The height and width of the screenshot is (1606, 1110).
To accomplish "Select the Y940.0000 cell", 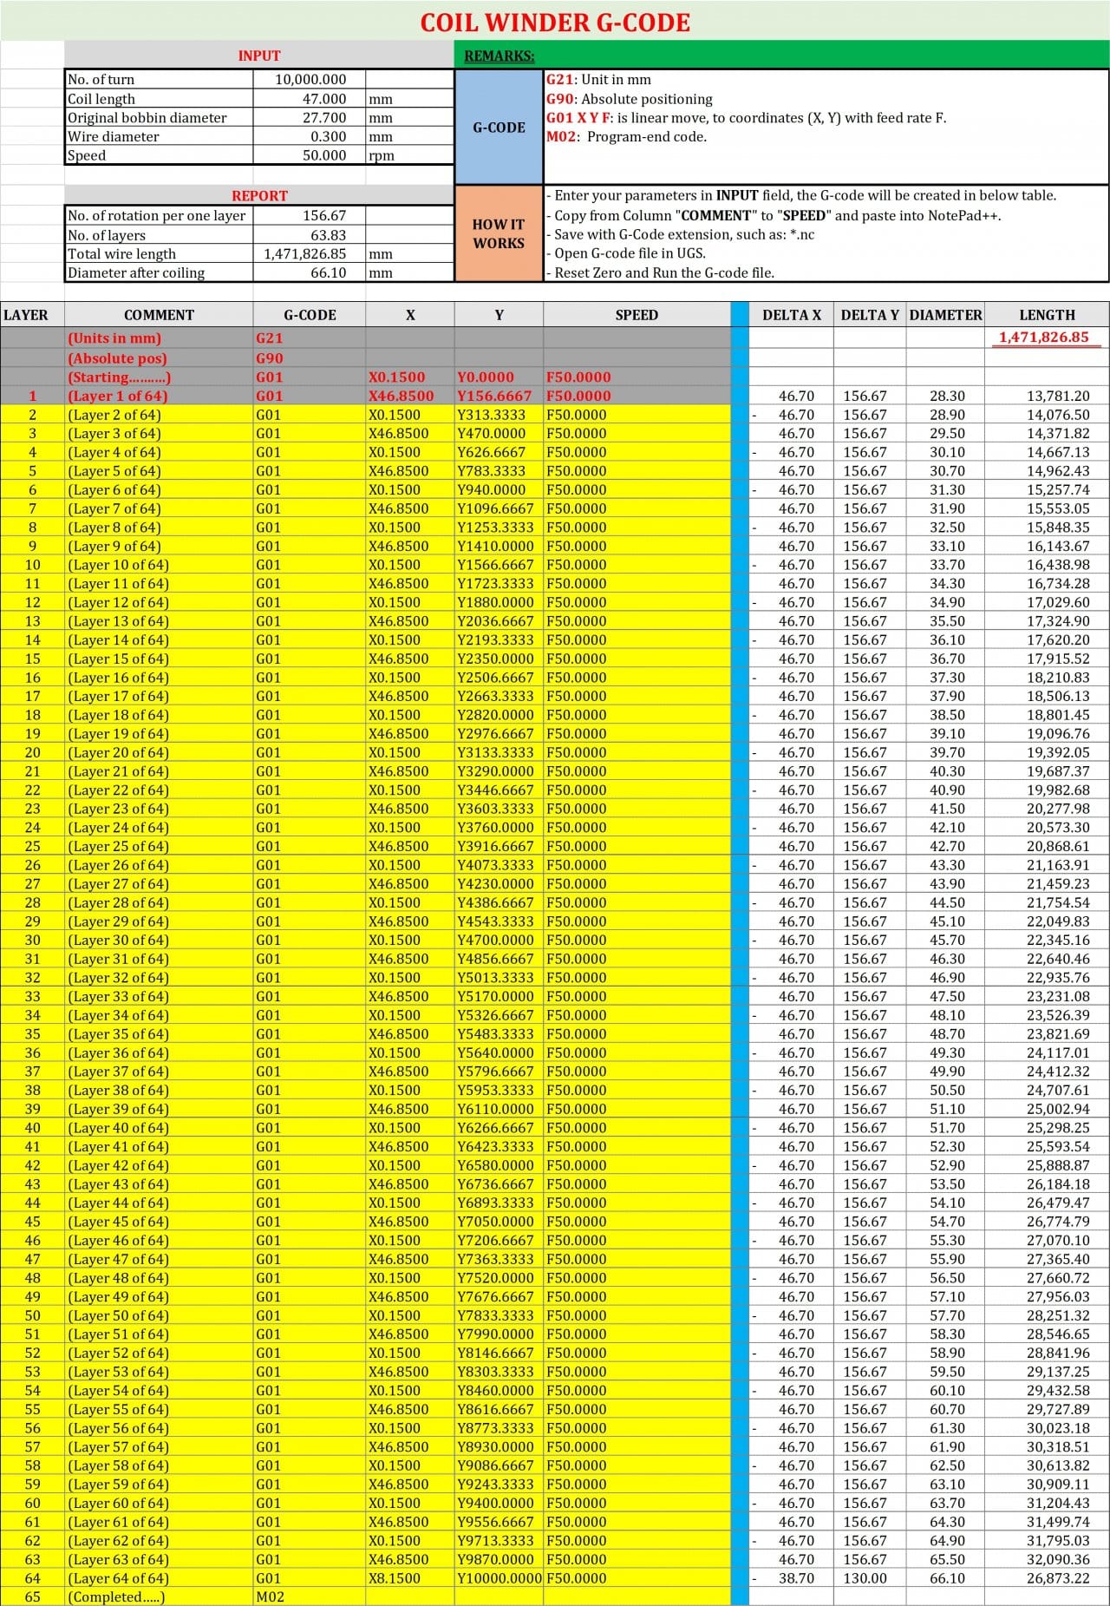I will click(499, 489).
